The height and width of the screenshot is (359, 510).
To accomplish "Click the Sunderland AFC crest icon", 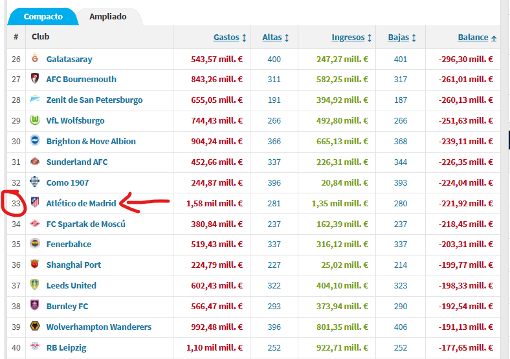I will [35, 161].
